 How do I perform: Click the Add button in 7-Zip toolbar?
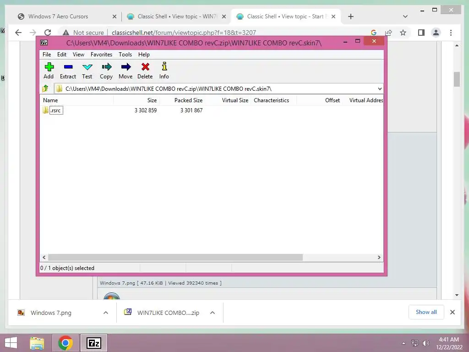[x=49, y=71]
